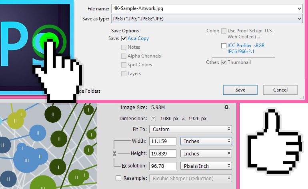Image resolution: width=308 pixels, height=189 pixels.
Task: Click the As a Copy label
Action: click(138, 38)
